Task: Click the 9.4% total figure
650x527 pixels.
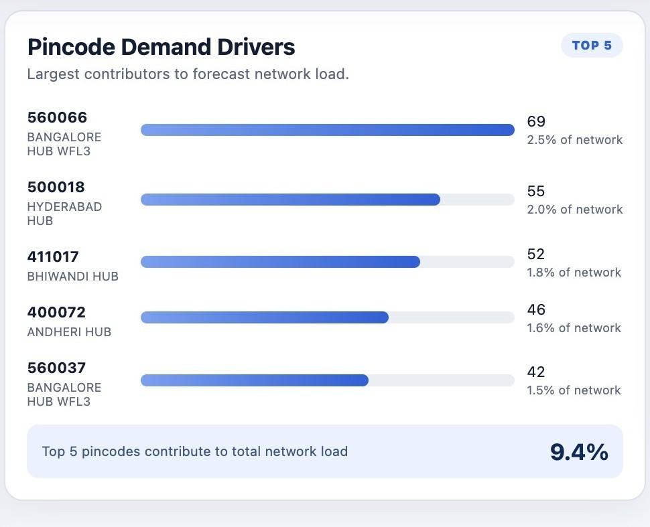Action: pos(579,451)
